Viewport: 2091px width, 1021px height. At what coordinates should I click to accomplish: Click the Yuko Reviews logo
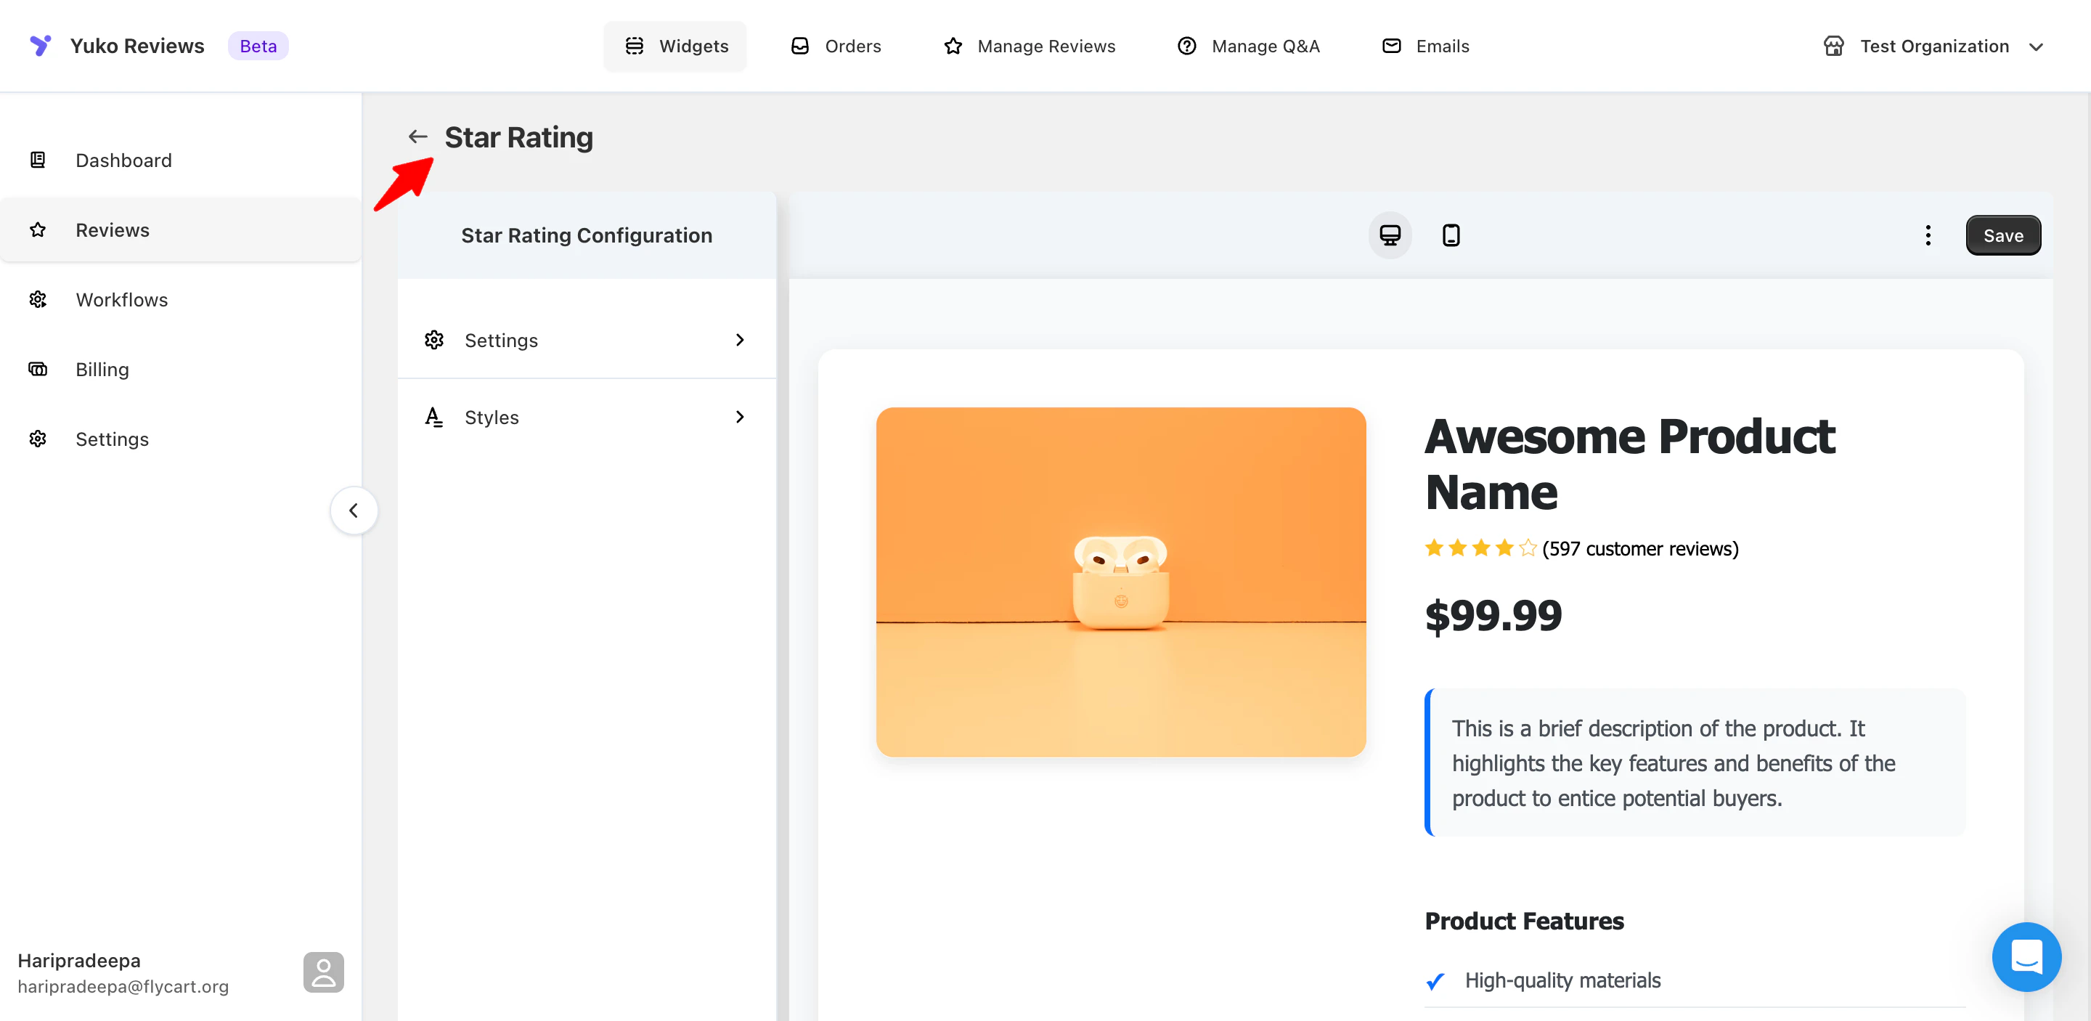click(41, 46)
